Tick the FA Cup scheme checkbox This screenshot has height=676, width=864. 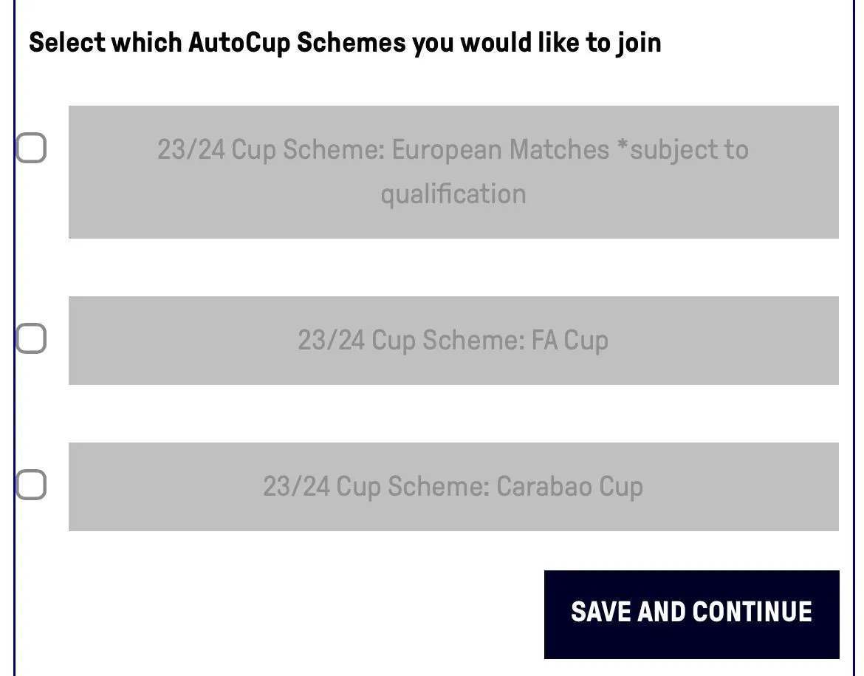(32, 339)
